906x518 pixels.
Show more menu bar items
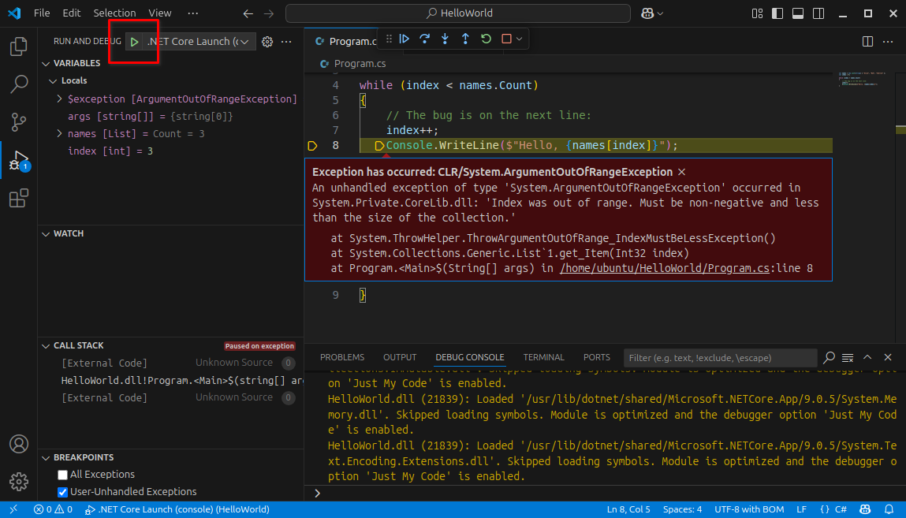click(x=192, y=13)
